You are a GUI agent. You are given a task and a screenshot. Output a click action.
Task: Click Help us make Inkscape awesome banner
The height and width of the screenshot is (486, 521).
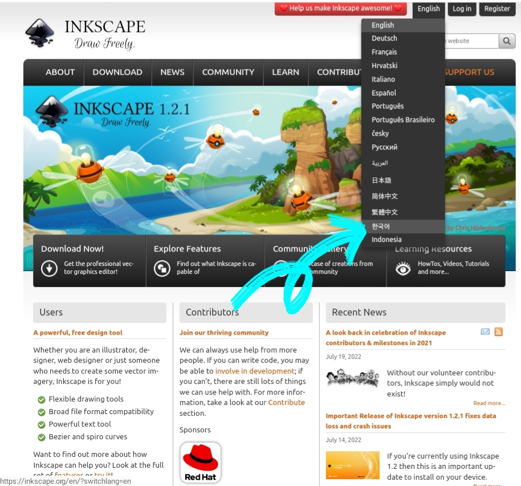pos(340,9)
